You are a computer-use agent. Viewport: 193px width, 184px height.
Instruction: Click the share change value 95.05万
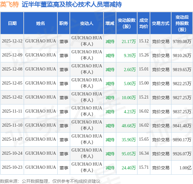129,154
